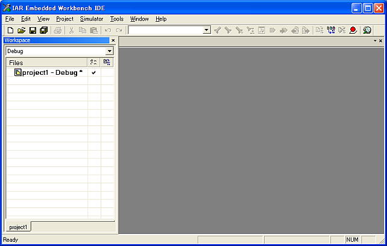Click the Files column header

(x=47, y=63)
